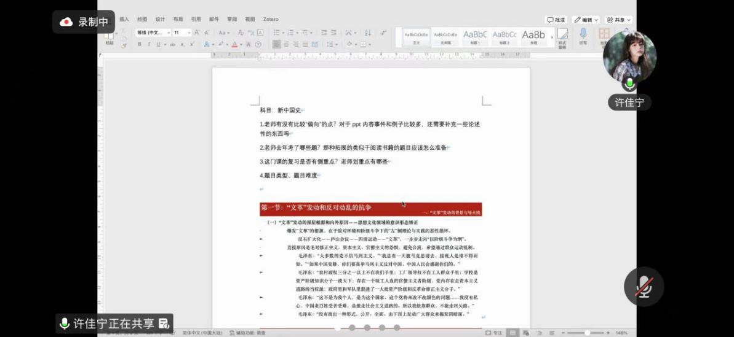This screenshot has height=337, width=734.
Task: Switch to the Review (审阅) tab
Action: 231,20
